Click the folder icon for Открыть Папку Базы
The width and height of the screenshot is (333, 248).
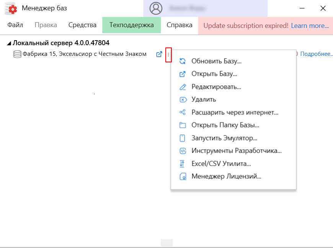pyautogui.click(x=183, y=125)
